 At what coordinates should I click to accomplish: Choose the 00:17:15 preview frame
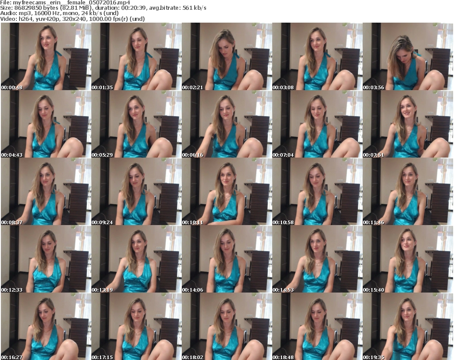tap(137, 326)
